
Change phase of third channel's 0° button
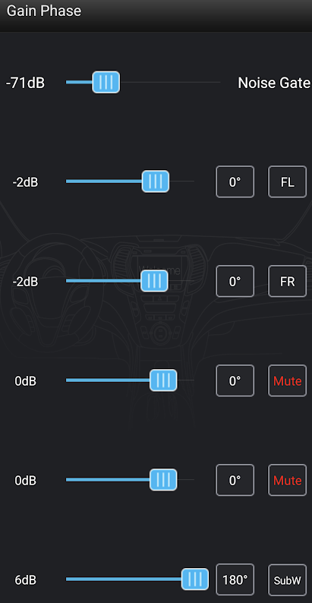point(235,380)
